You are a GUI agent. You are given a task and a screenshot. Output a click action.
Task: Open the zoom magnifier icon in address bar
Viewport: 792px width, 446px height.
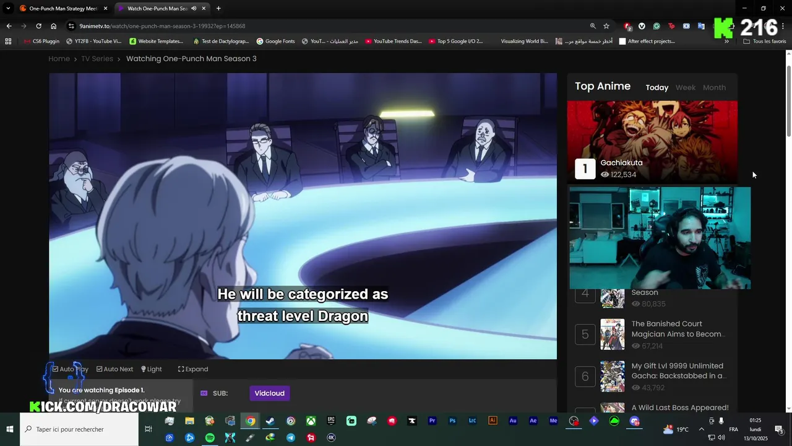coord(593,26)
